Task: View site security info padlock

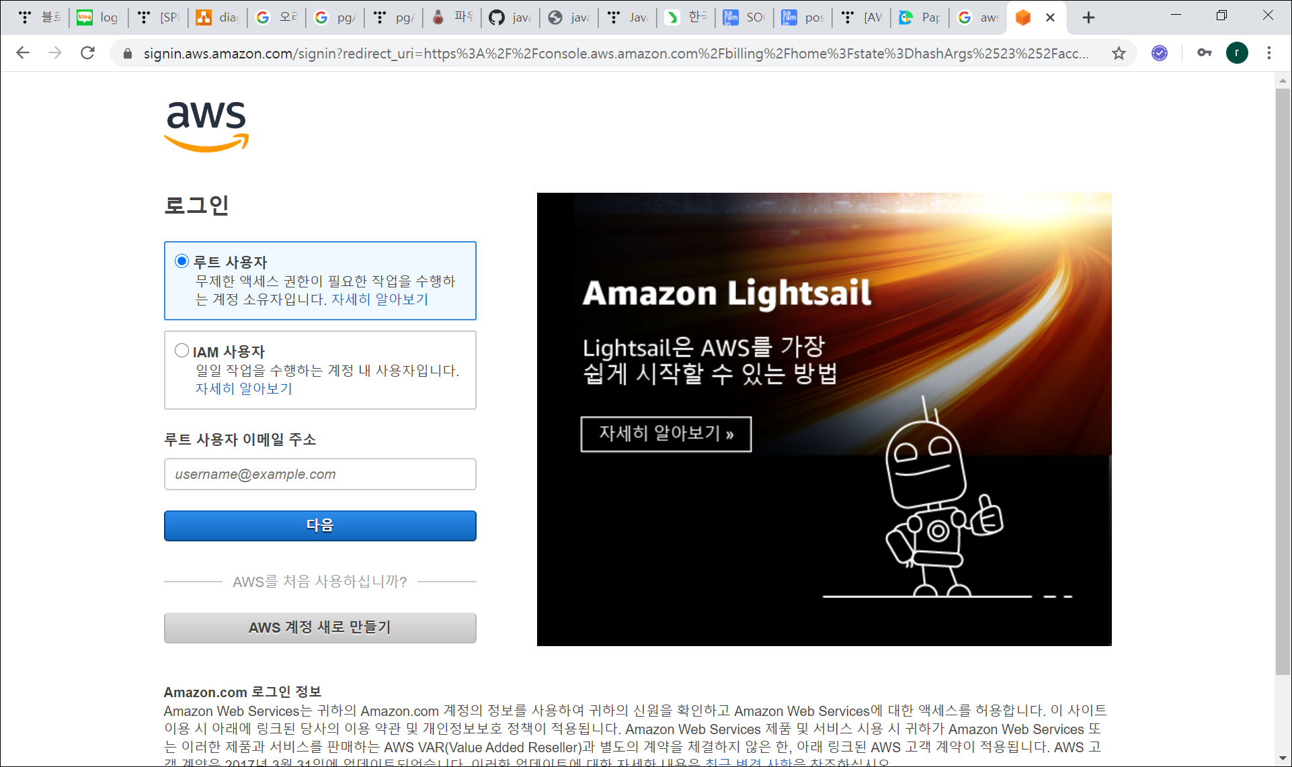Action: pos(128,54)
